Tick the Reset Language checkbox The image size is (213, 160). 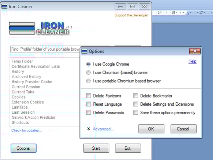[x=89, y=104]
